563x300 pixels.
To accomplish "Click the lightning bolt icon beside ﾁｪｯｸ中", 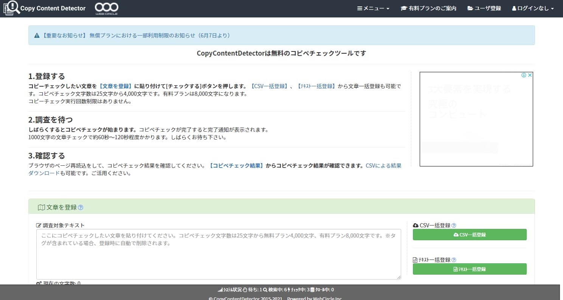I will 289,290.
